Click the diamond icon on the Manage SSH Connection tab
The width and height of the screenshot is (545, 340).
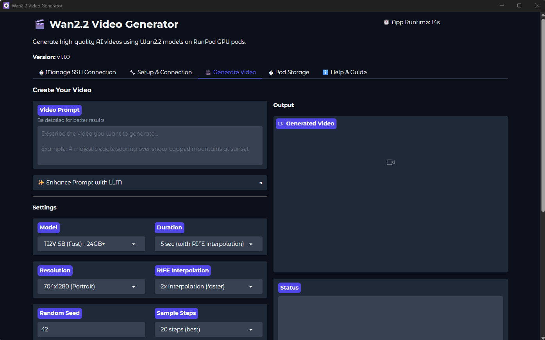[41, 73]
